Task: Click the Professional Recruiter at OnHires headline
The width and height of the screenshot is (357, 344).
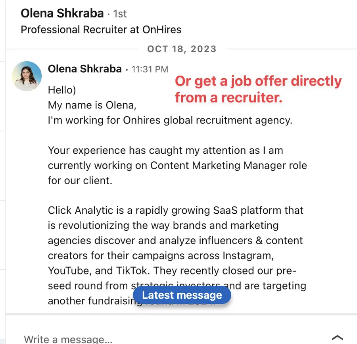Action: pyautogui.click(x=101, y=29)
